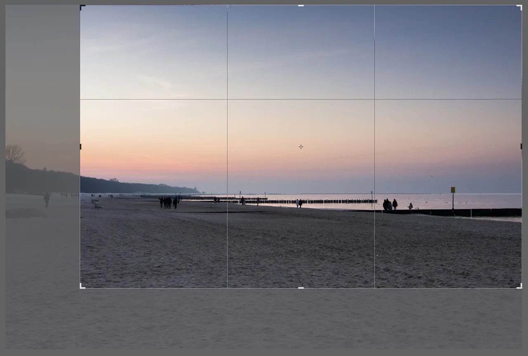Select the top-center crop edge handle
Screen dimensions: 528x356
click(300, 5)
